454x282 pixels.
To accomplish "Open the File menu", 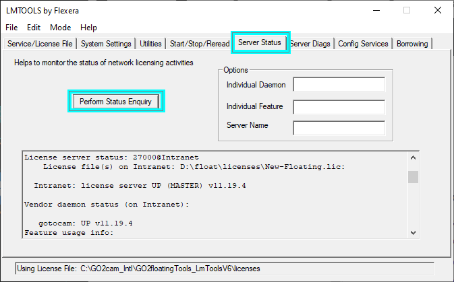I will (x=11, y=28).
